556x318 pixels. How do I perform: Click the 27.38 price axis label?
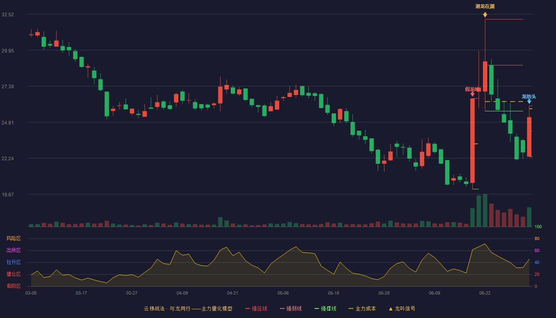(8, 86)
